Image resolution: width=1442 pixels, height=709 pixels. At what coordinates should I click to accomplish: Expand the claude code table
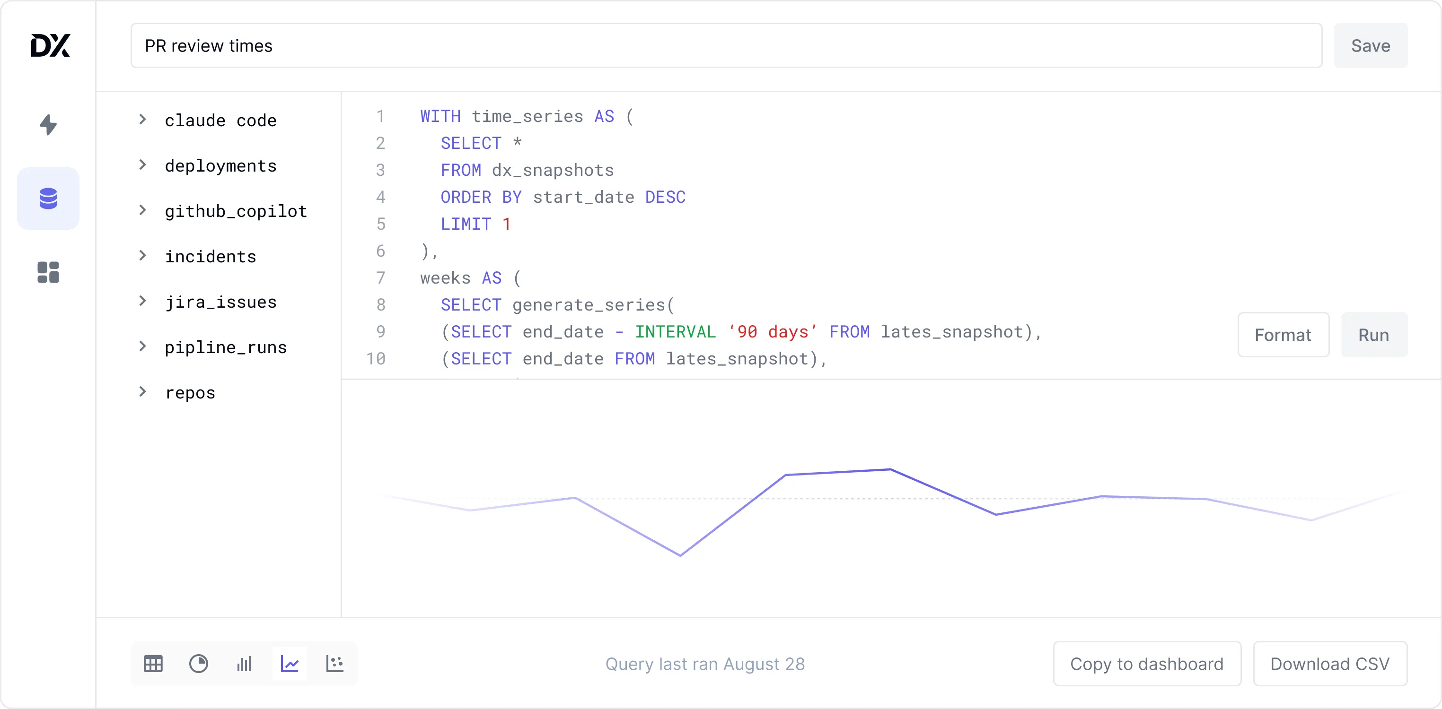(143, 120)
